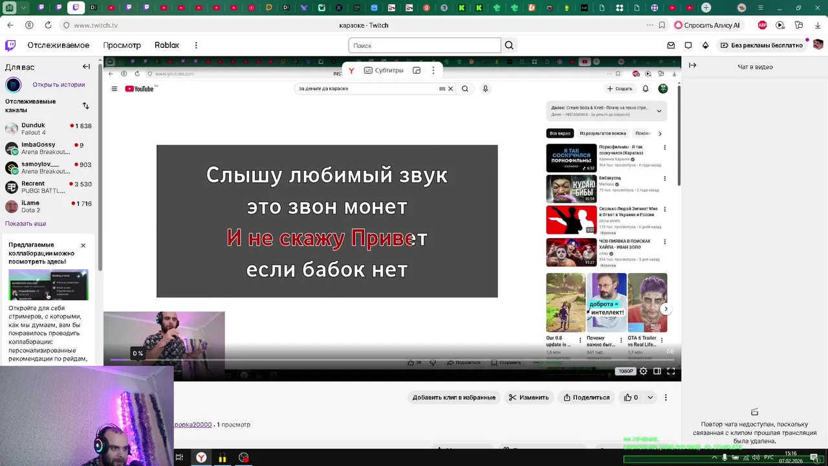Click YouTube notification bell in clip
The height and width of the screenshot is (466, 828).
click(x=646, y=89)
